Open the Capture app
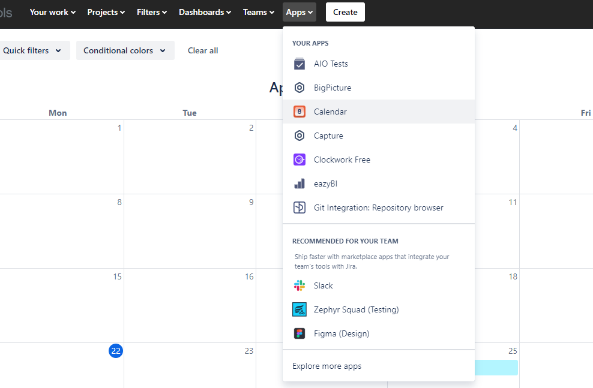The image size is (593, 388). tap(299, 136)
